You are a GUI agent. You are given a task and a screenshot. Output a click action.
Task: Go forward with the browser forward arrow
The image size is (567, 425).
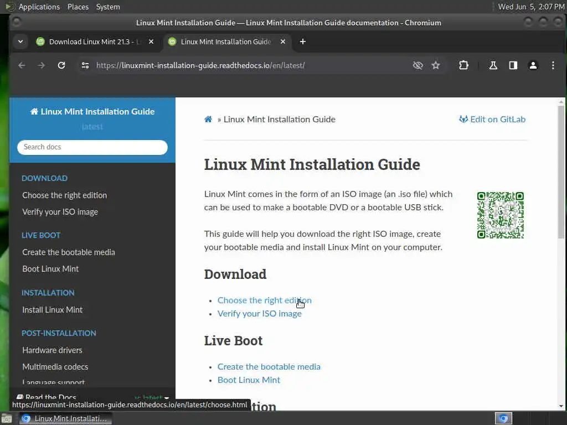(41, 65)
